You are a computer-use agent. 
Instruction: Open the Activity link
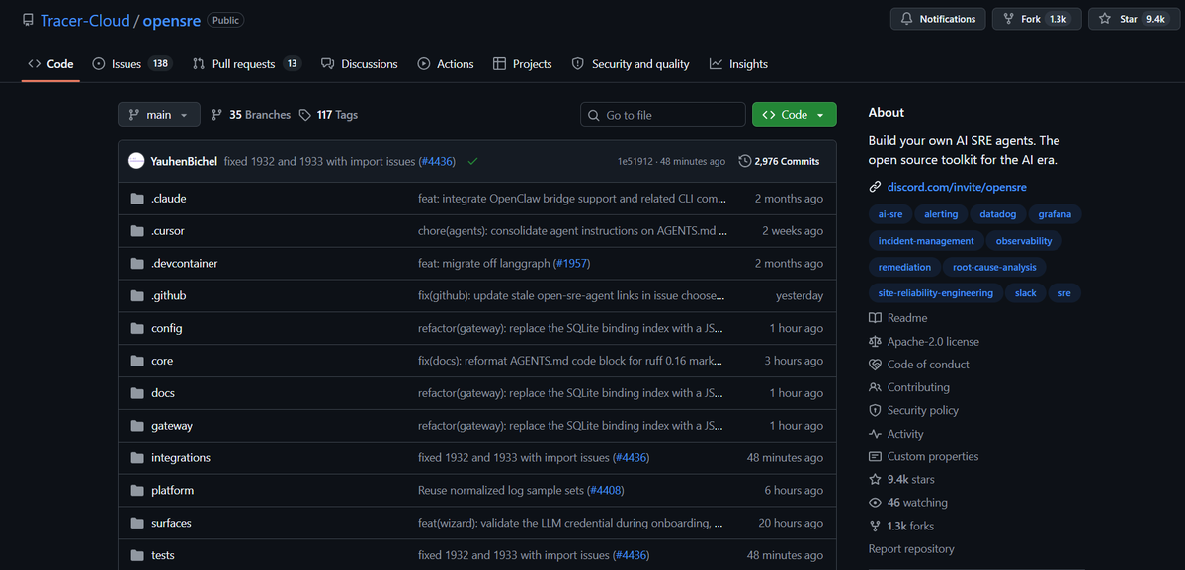click(x=896, y=434)
